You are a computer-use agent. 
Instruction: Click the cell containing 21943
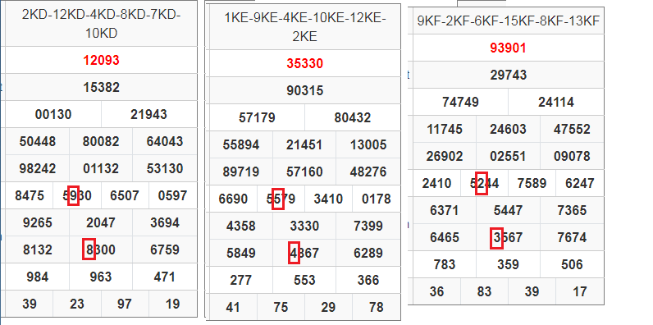149,114
